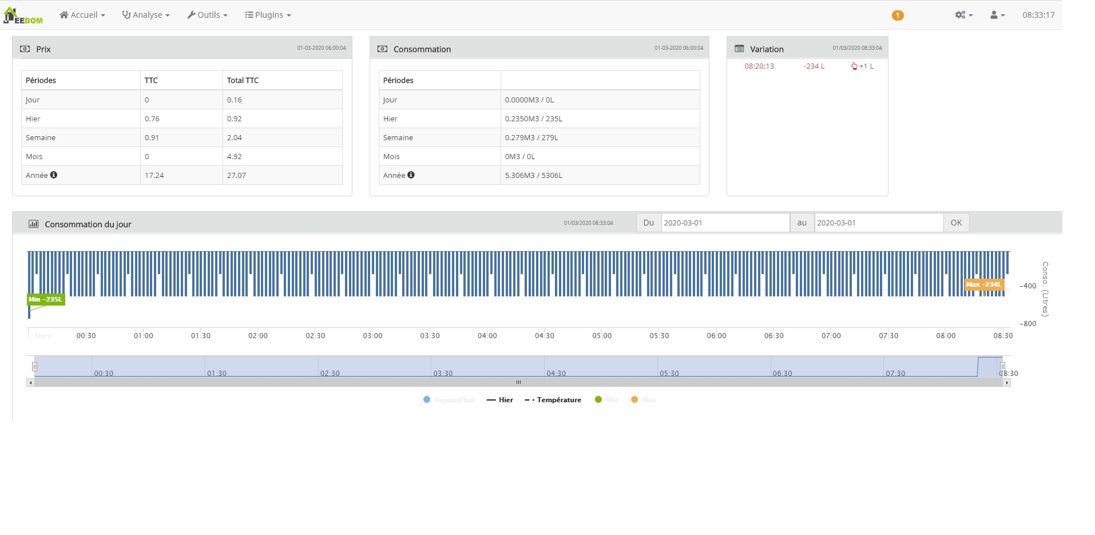Screen dimensions: 1095x535
Task: Click the orange notification badge showing 1
Action: coord(897,15)
